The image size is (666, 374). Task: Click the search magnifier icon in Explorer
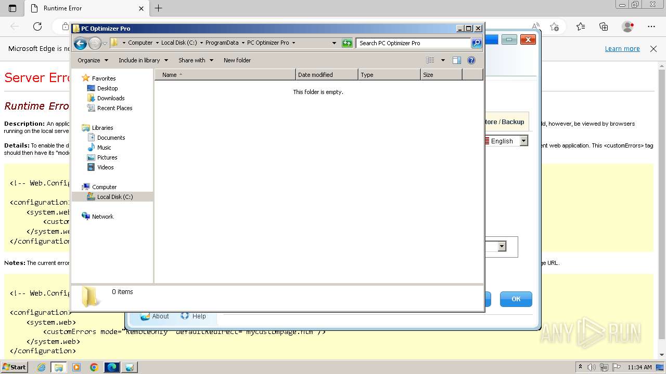pos(477,43)
